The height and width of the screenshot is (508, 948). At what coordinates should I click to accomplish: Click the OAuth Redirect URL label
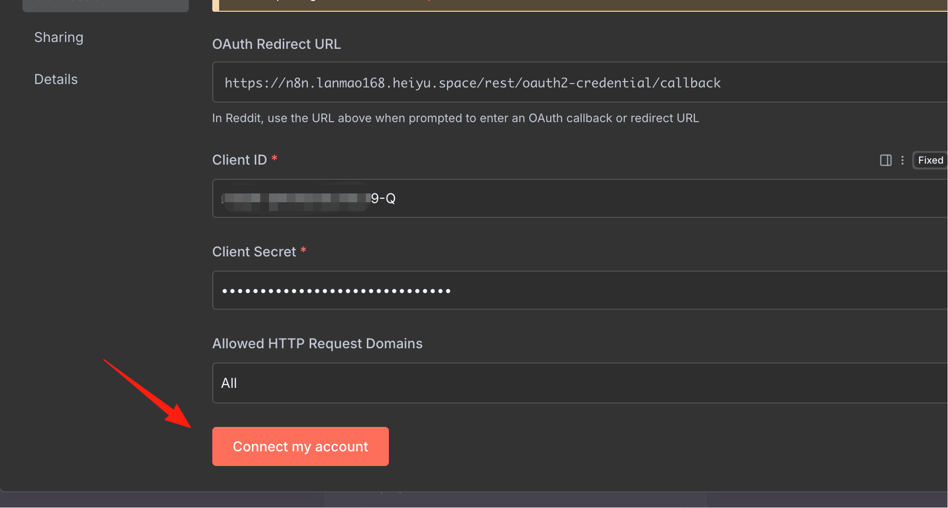276,44
